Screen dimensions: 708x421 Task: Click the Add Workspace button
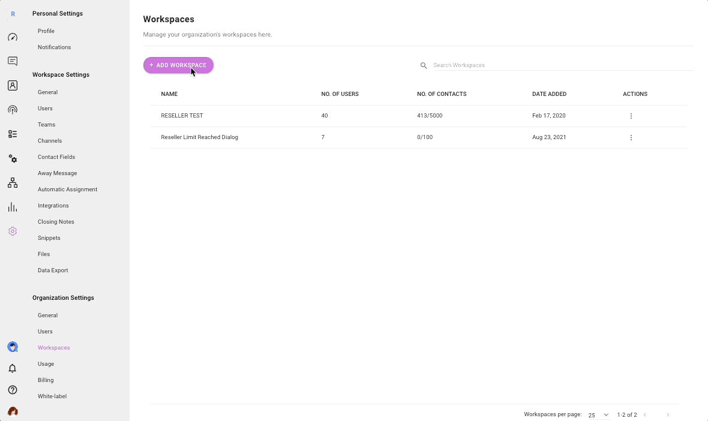click(178, 65)
